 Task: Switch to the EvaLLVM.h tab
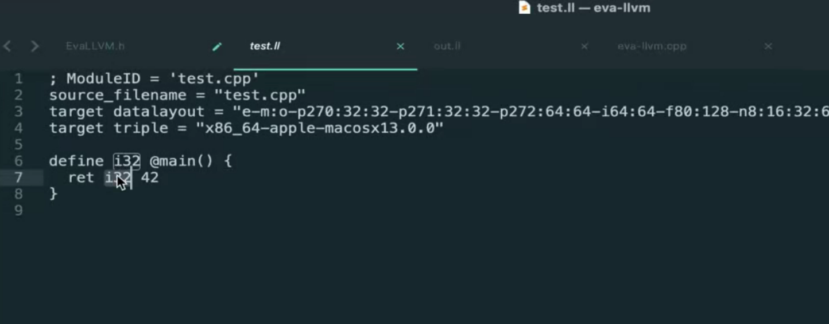click(95, 46)
